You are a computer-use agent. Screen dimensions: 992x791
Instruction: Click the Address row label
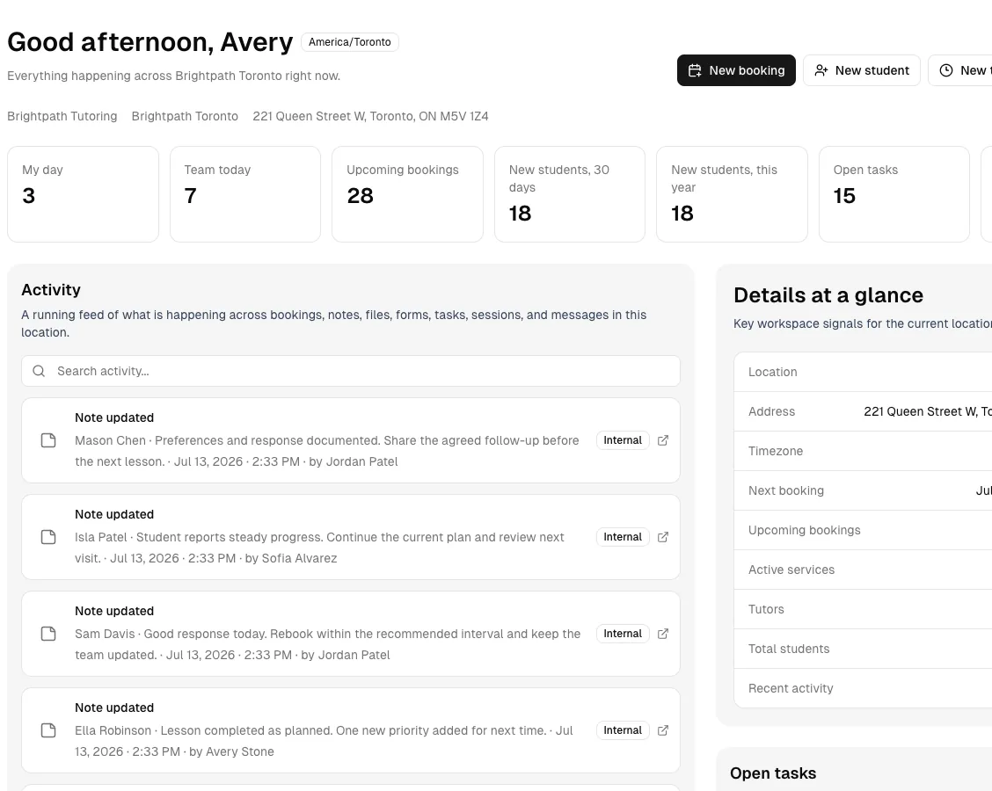click(771, 411)
